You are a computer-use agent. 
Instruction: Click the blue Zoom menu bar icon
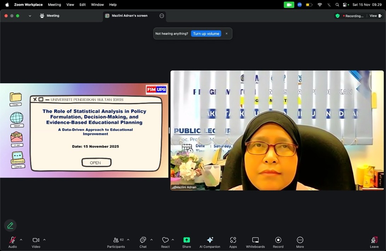(x=300, y=5)
